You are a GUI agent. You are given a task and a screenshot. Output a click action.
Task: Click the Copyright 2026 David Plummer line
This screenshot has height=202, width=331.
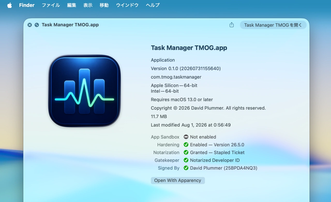tap(208, 108)
